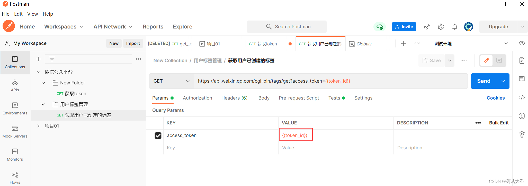This screenshot has height=186, width=528.
Task: Switch to 获取token request tab
Action: pyautogui.click(x=270, y=44)
